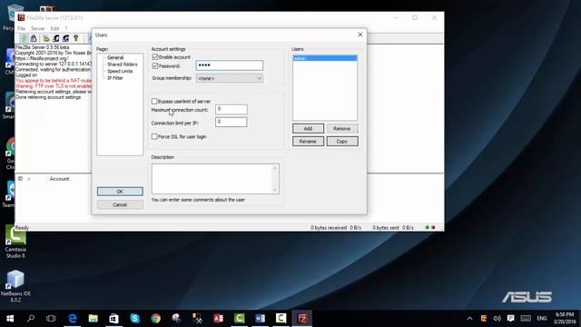581x327 pixels.
Task: Confirm the dialog with OK
Action: [x=120, y=192]
